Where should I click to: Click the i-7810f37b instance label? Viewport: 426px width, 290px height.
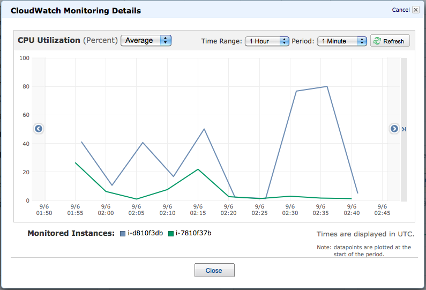point(193,233)
